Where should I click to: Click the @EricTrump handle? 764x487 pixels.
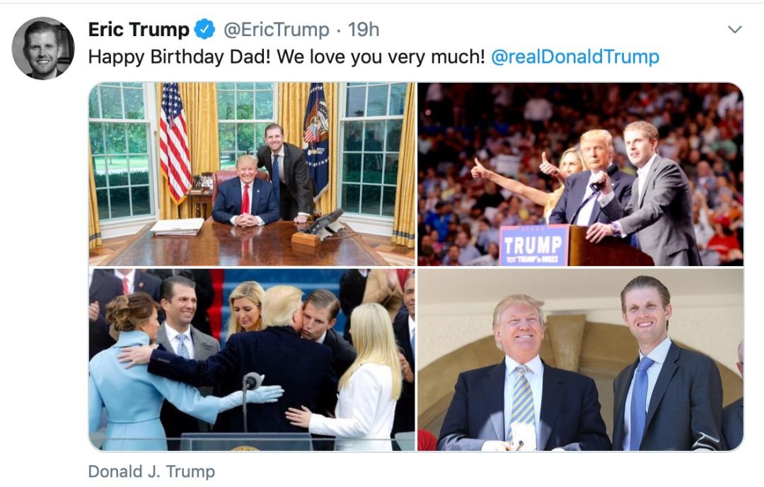coord(277,30)
